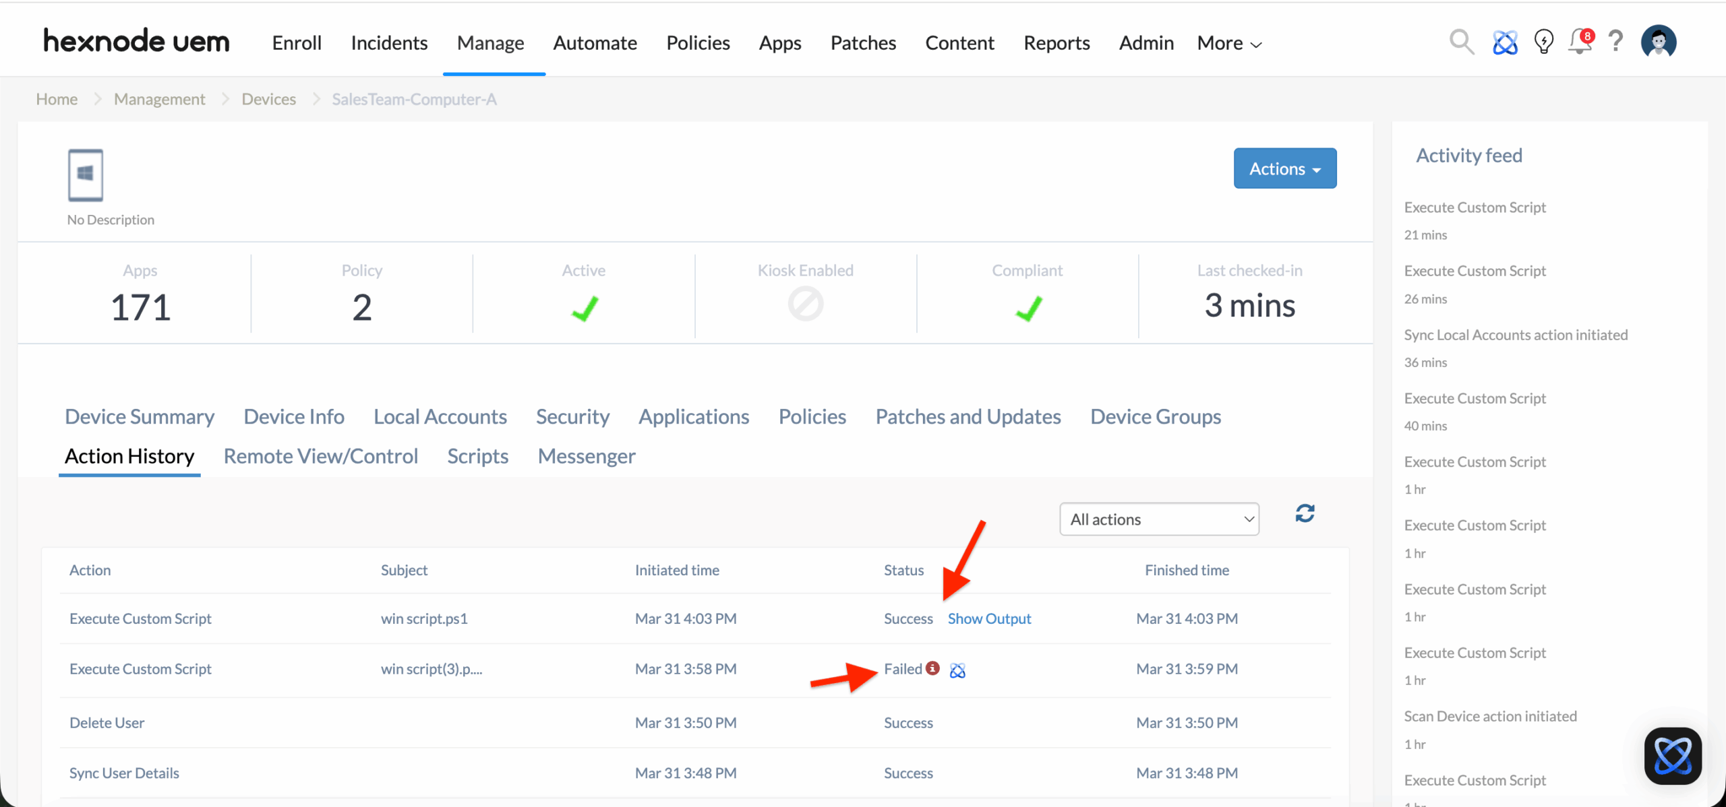Open the floating chat assistant button
Screen dimensions: 1726x807
click(1673, 756)
